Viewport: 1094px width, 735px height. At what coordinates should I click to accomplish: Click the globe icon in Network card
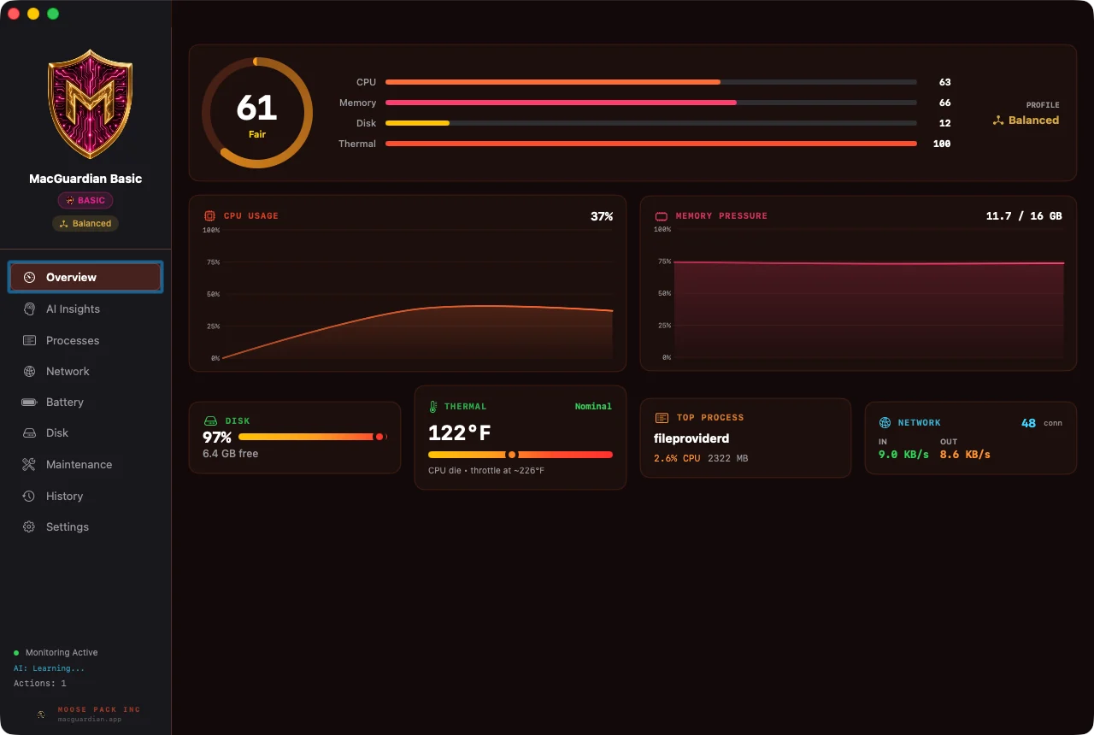885,423
